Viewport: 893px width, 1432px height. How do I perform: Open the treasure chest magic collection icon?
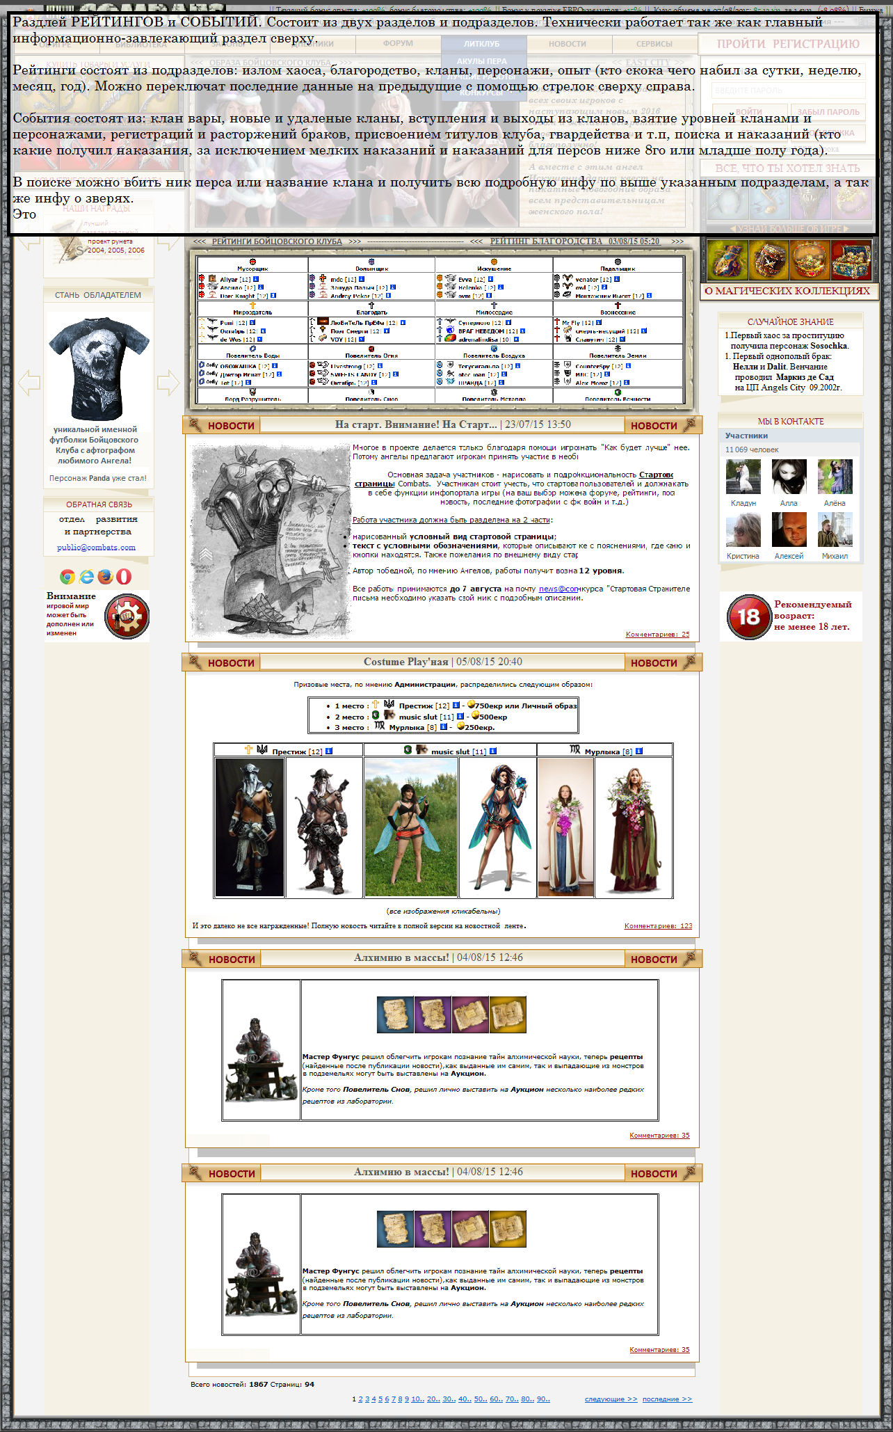pyautogui.click(x=851, y=260)
